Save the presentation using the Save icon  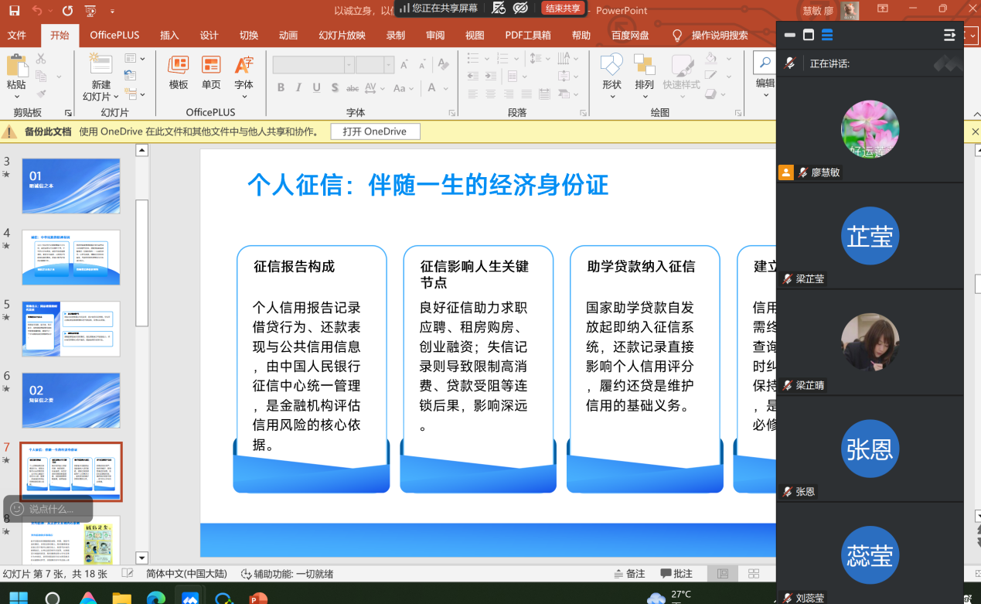tap(14, 11)
